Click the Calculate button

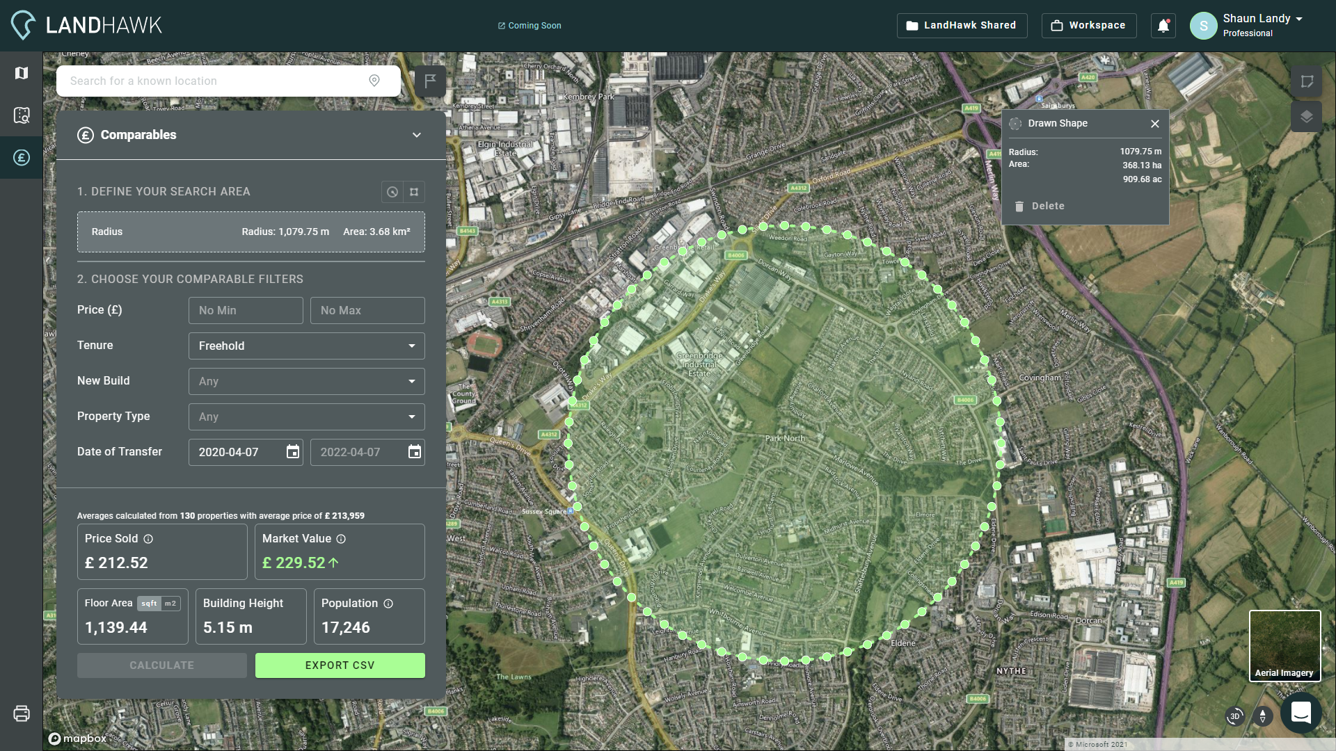(162, 665)
